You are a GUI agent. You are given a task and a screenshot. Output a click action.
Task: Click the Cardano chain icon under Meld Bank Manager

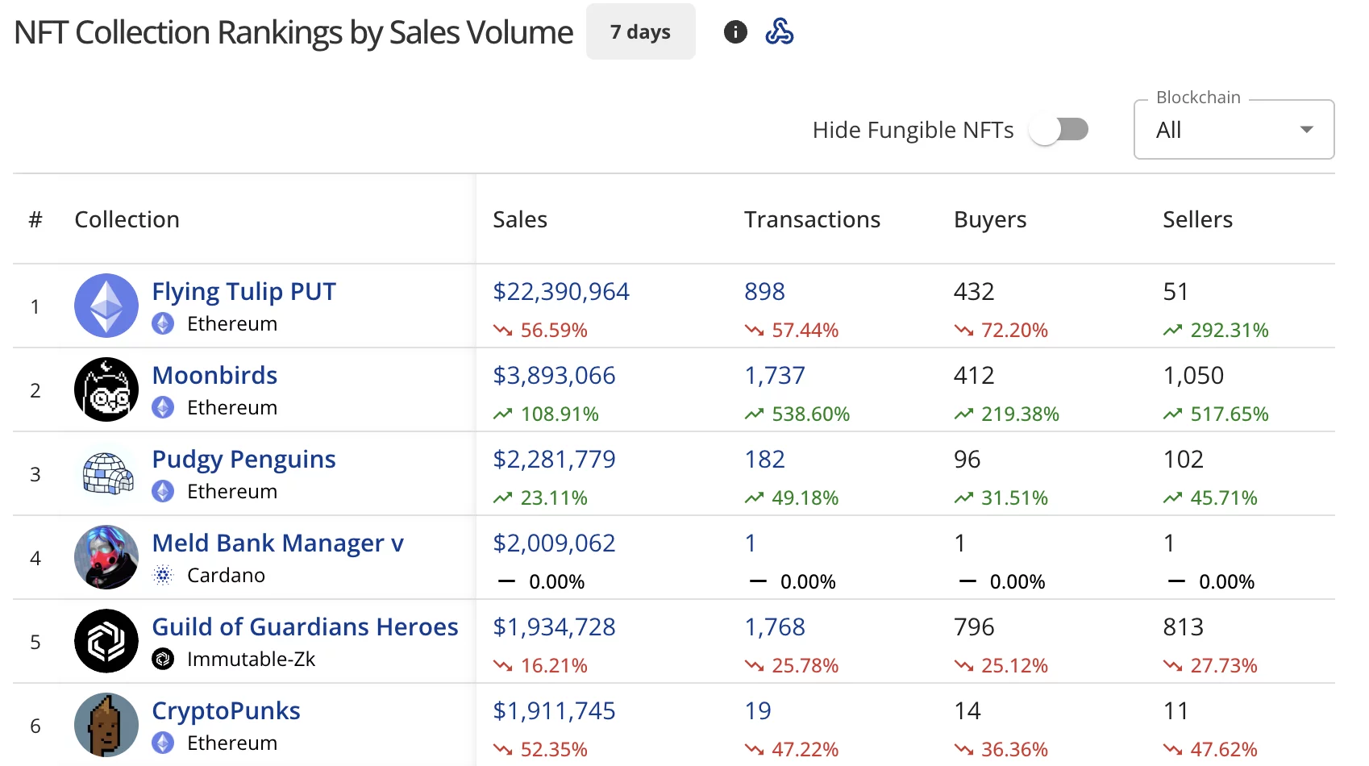[x=164, y=575]
